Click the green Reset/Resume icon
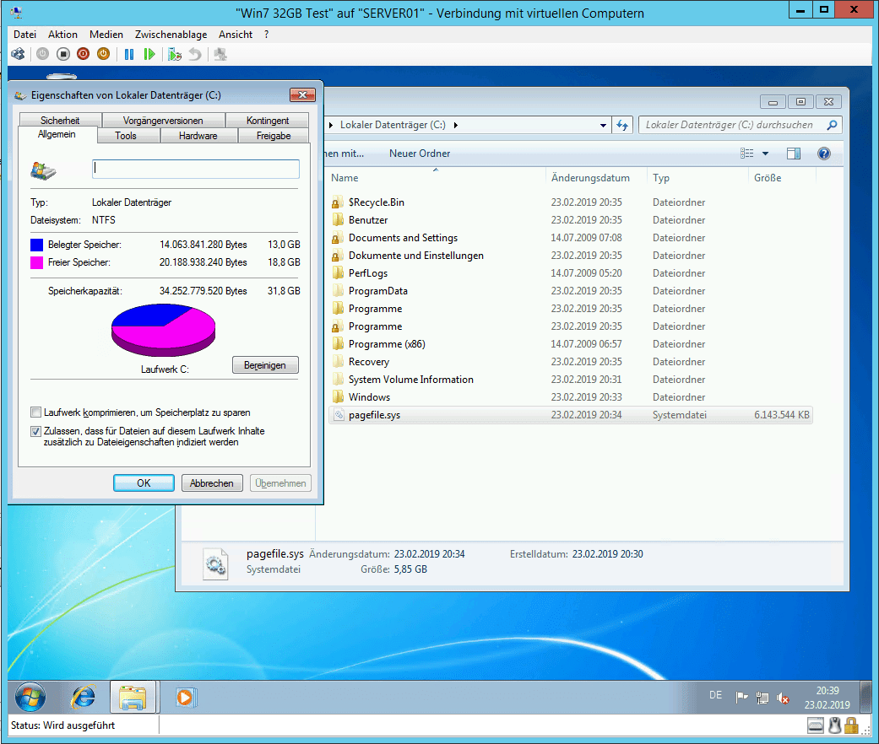This screenshot has width=879, height=744. 149,54
